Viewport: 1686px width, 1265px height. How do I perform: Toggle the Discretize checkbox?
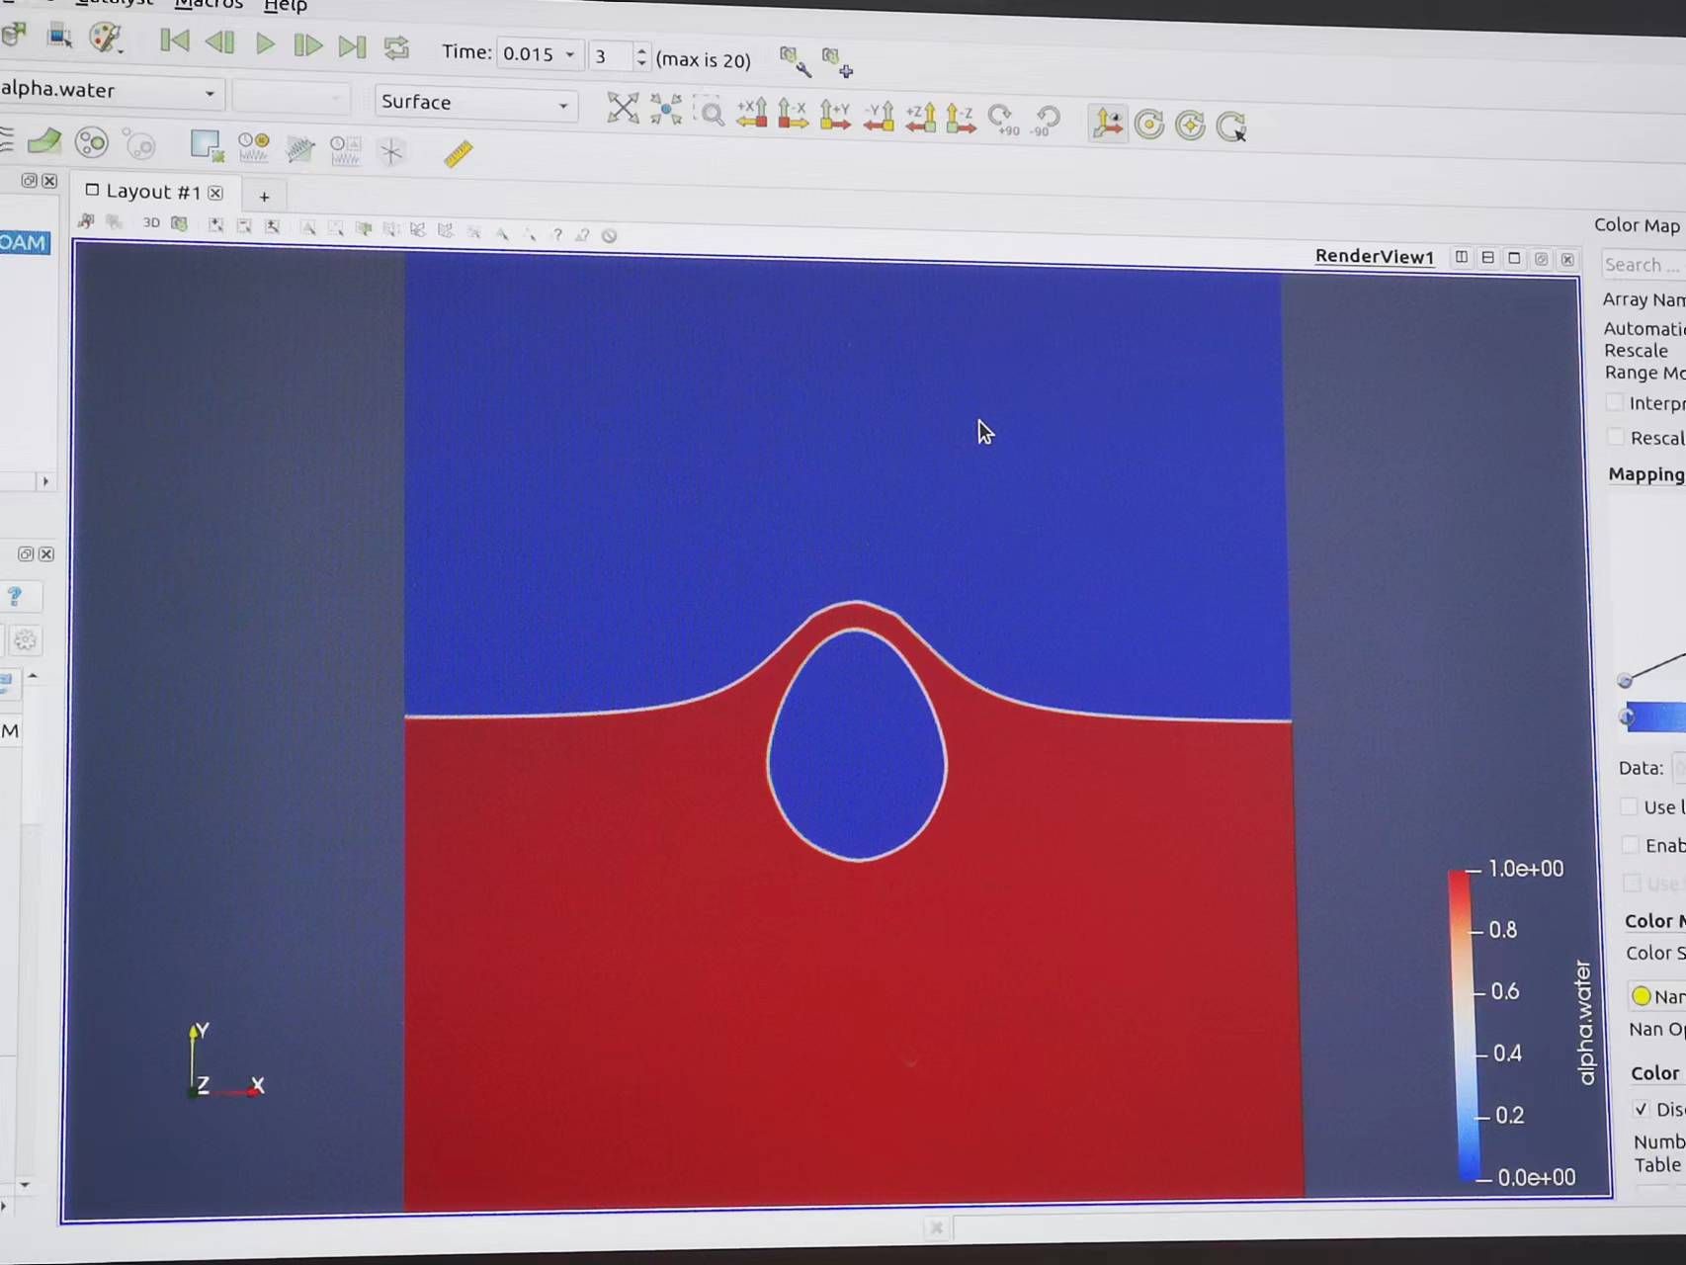1642,1109
